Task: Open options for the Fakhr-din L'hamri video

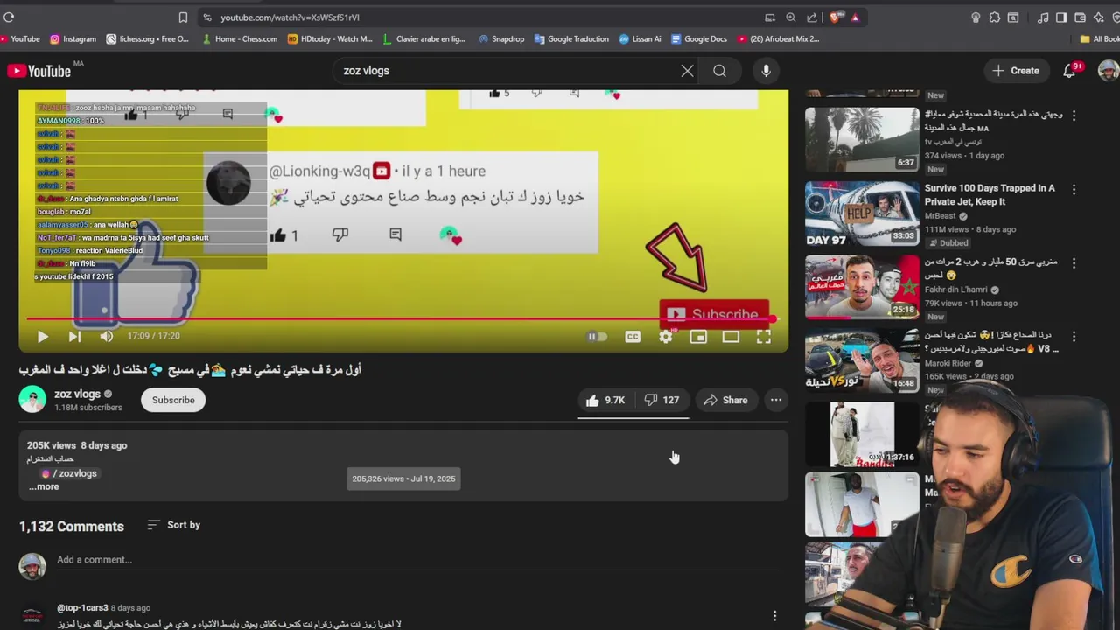Action: 1074,262
